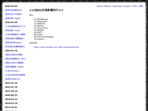
Task: Open the [教學]基於 Cheat article
Action: [13, 30]
